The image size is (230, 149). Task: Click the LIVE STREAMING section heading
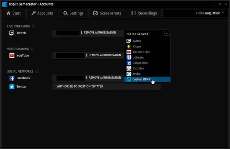click(18, 26)
